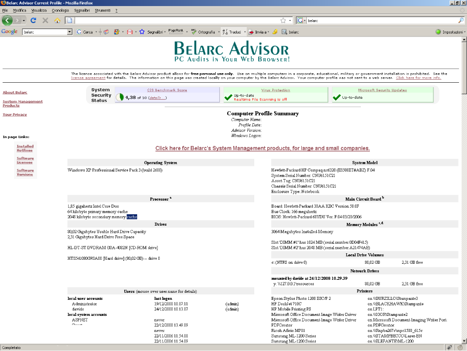Viewport: 467px width, 351px height.
Task: Open the File menu
Action: 5,11
